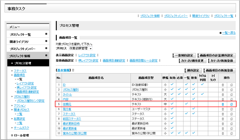Open 画面項目 link in sidebar tree

point(19,75)
